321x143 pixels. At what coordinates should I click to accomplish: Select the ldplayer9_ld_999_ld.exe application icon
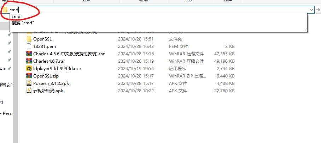pos(29,68)
